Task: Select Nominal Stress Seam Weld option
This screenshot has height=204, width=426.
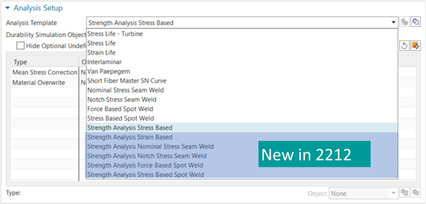Action: (126, 90)
